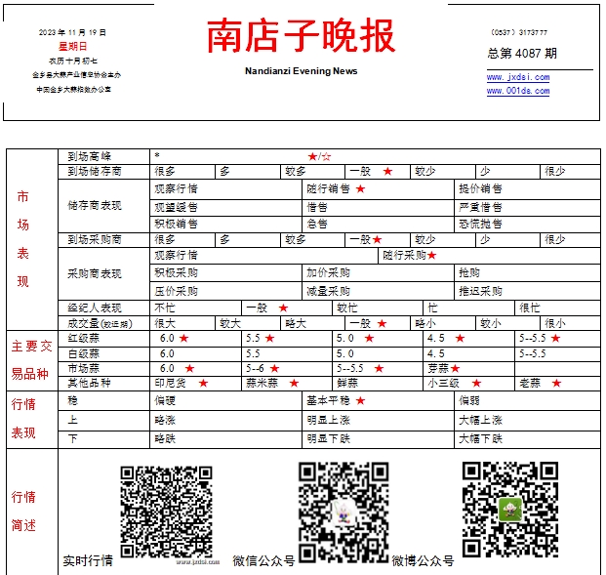Select the 推迟采购 cell

pyautogui.click(x=527, y=291)
